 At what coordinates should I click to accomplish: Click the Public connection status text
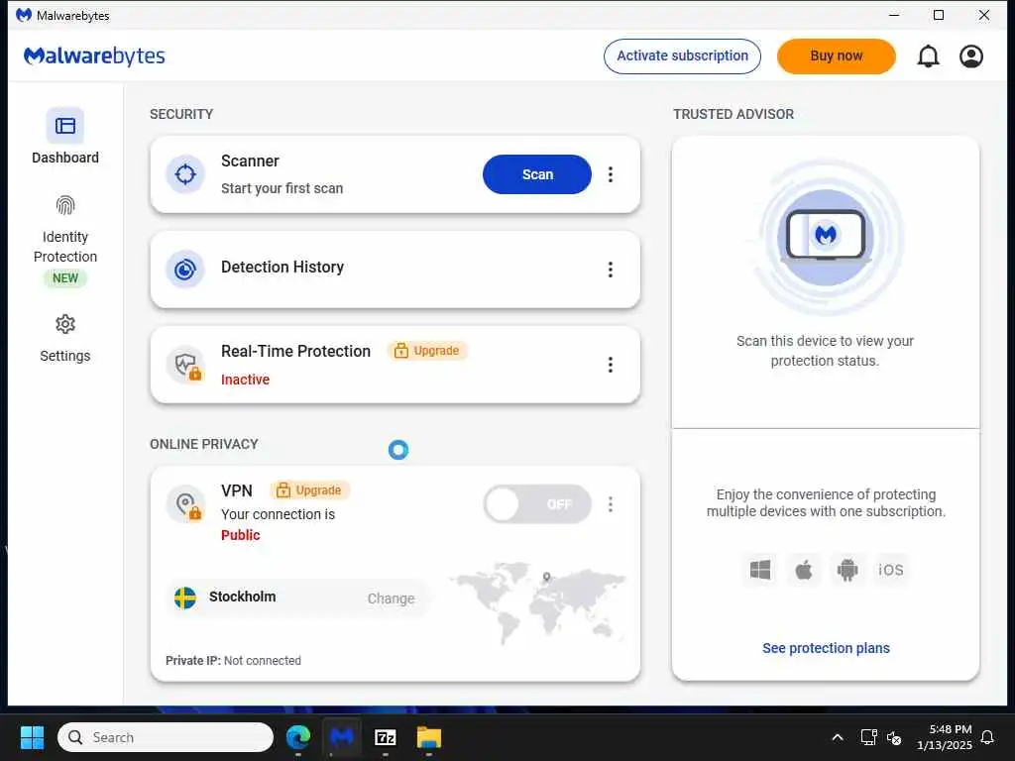click(x=240, y=535)
